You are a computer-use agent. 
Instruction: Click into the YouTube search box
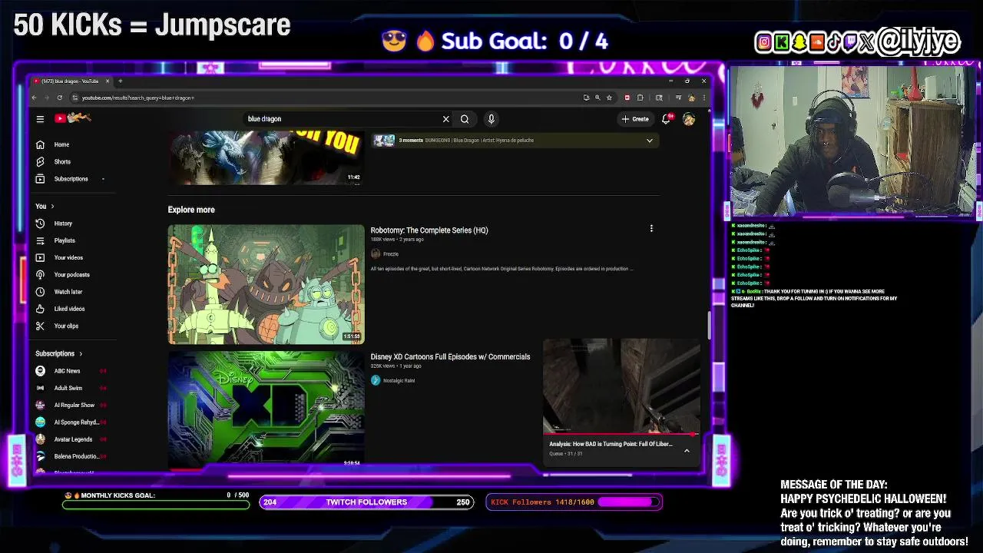click(342, 119)
